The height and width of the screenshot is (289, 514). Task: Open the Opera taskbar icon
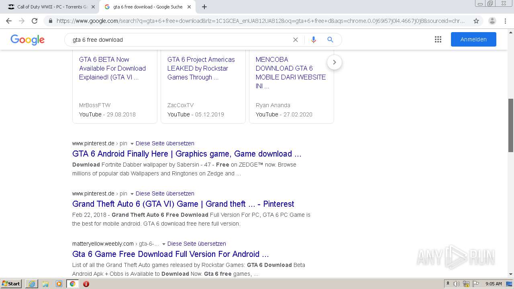(x=86, y=284)
